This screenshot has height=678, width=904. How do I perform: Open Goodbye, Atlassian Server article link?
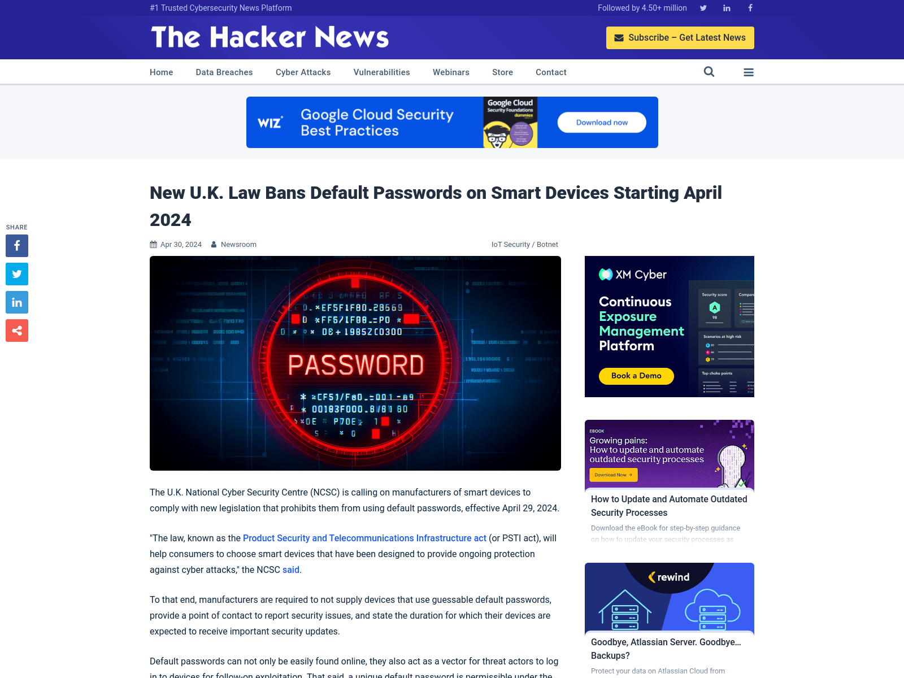tap(666, 649)
